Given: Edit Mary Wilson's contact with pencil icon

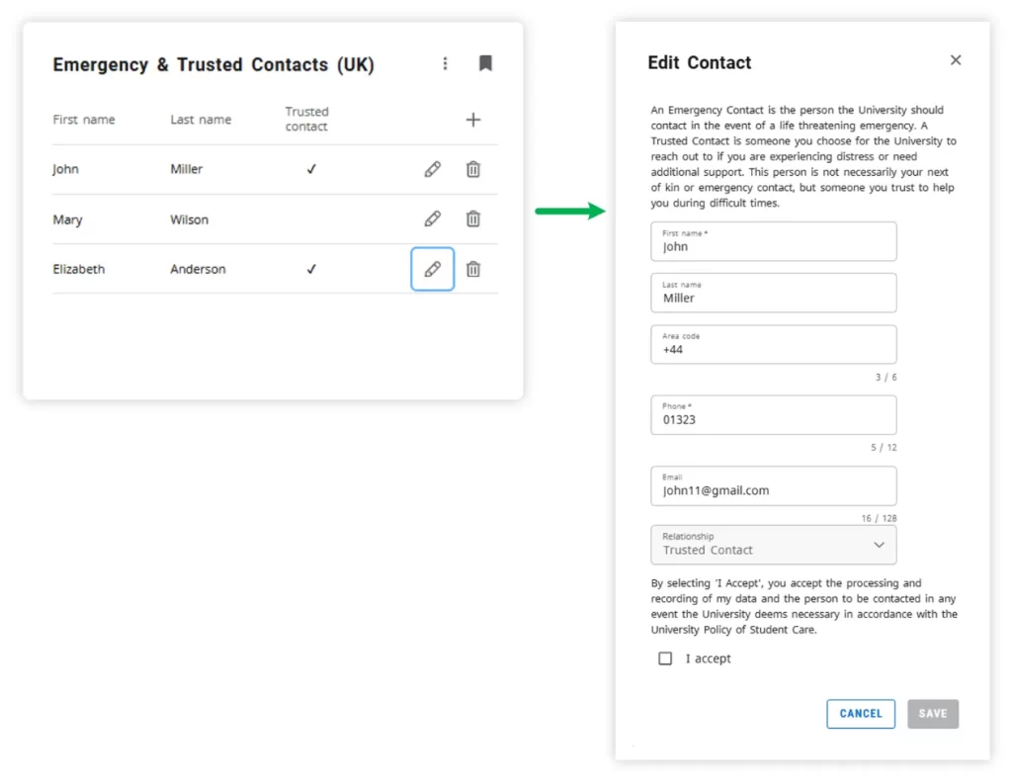Looking at the screenshot, I should tap(432, 219).
